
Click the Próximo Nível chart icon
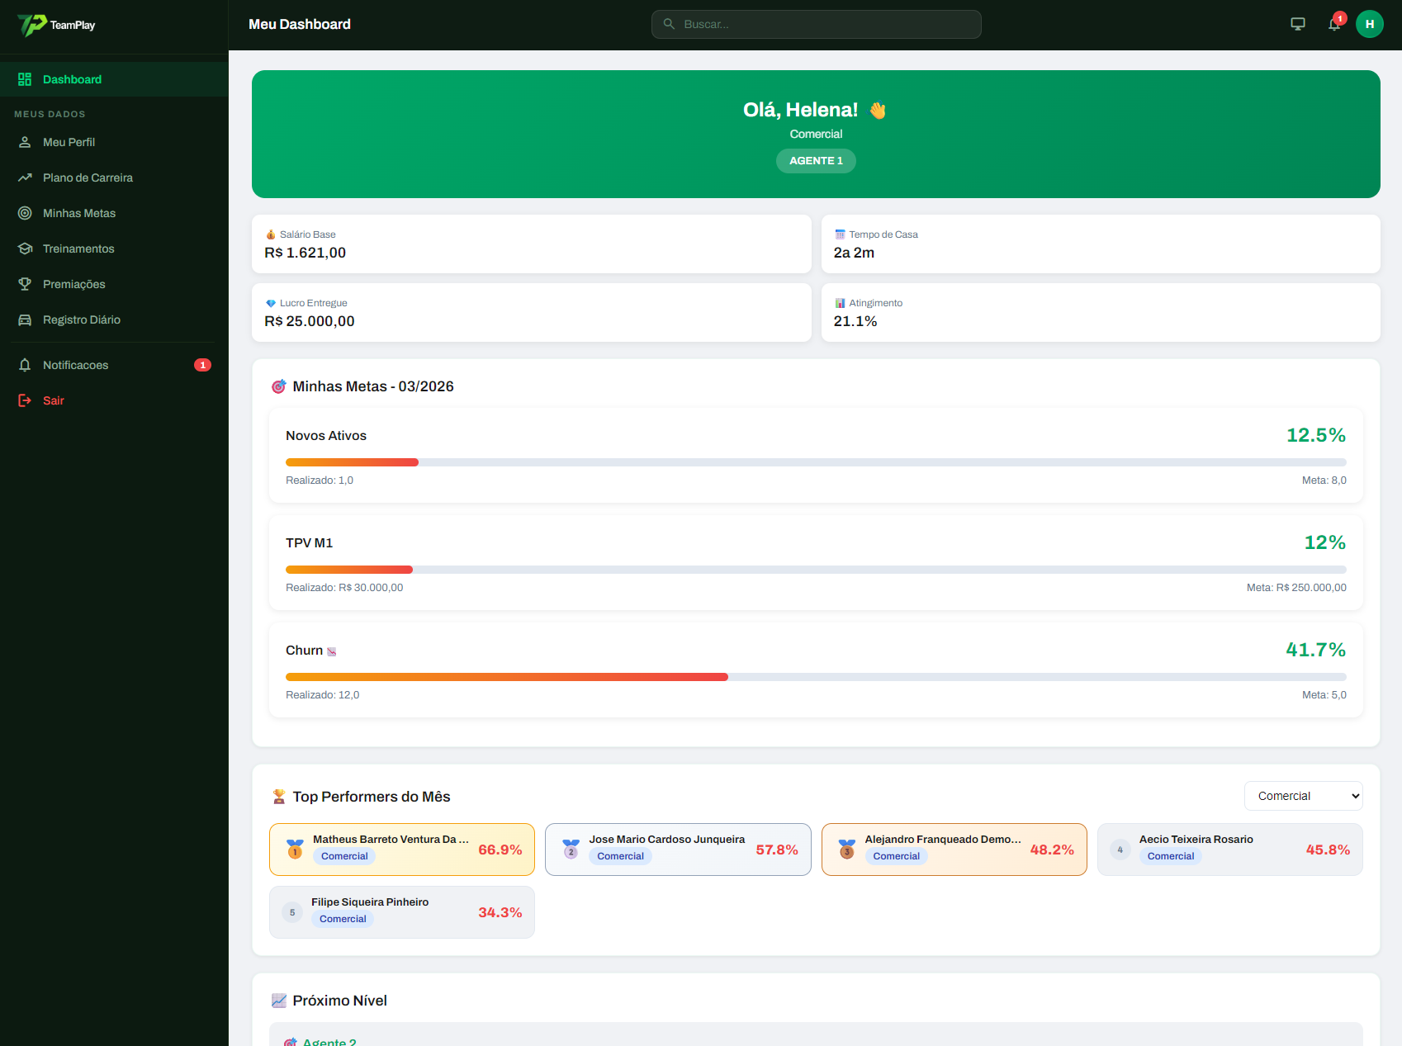coord(279,1001)
